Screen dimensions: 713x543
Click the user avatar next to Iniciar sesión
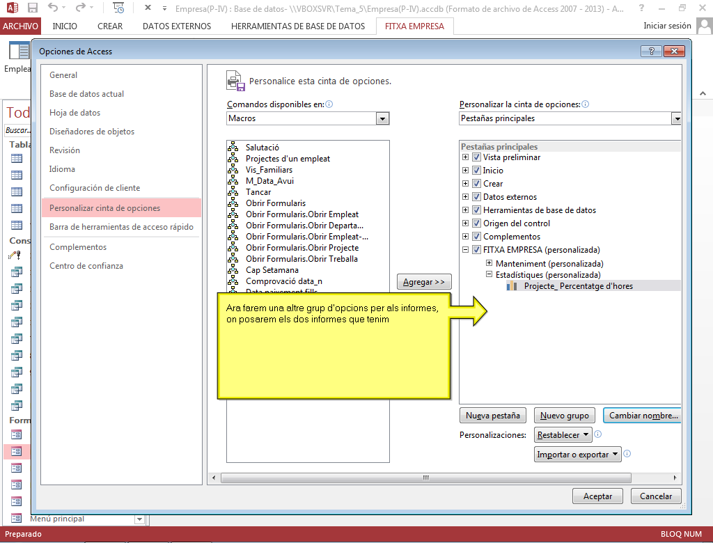point(704,26)
